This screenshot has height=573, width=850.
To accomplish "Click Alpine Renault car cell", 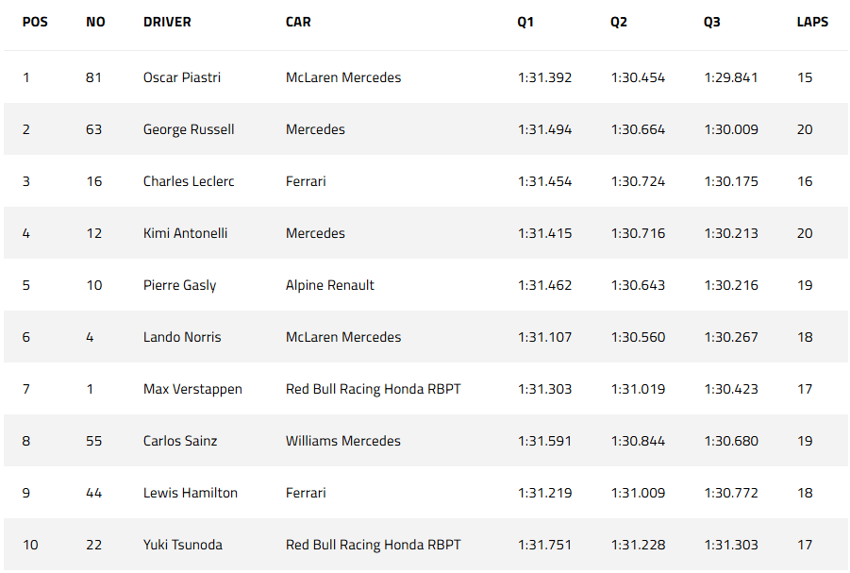I will point(330,285).
